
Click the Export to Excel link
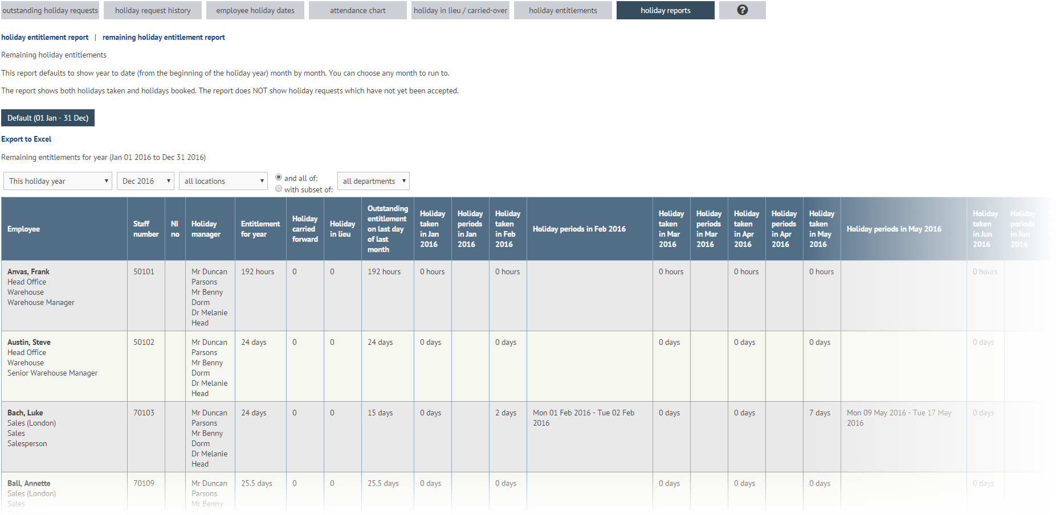(x=26, y=139)
